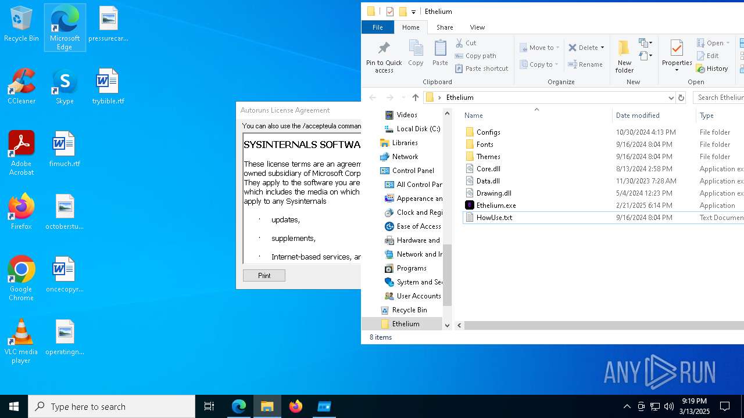The height and width of the screenshot is (418, 744).
Task: Open Quick Access Toolbar customize dropdown
Action: coord(413,12)
